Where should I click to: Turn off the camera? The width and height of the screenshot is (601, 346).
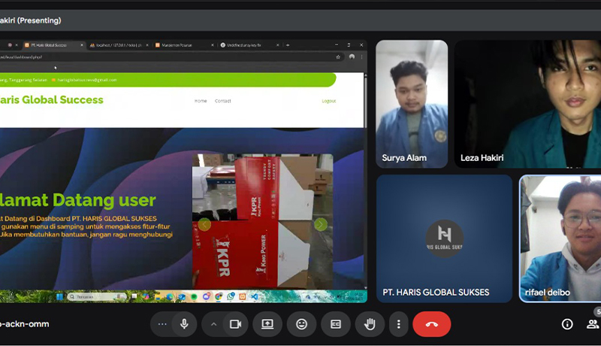(x=235, y=324)
